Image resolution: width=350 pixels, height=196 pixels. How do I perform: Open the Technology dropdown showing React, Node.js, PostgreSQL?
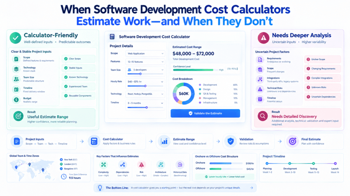[x=145, y=94]
